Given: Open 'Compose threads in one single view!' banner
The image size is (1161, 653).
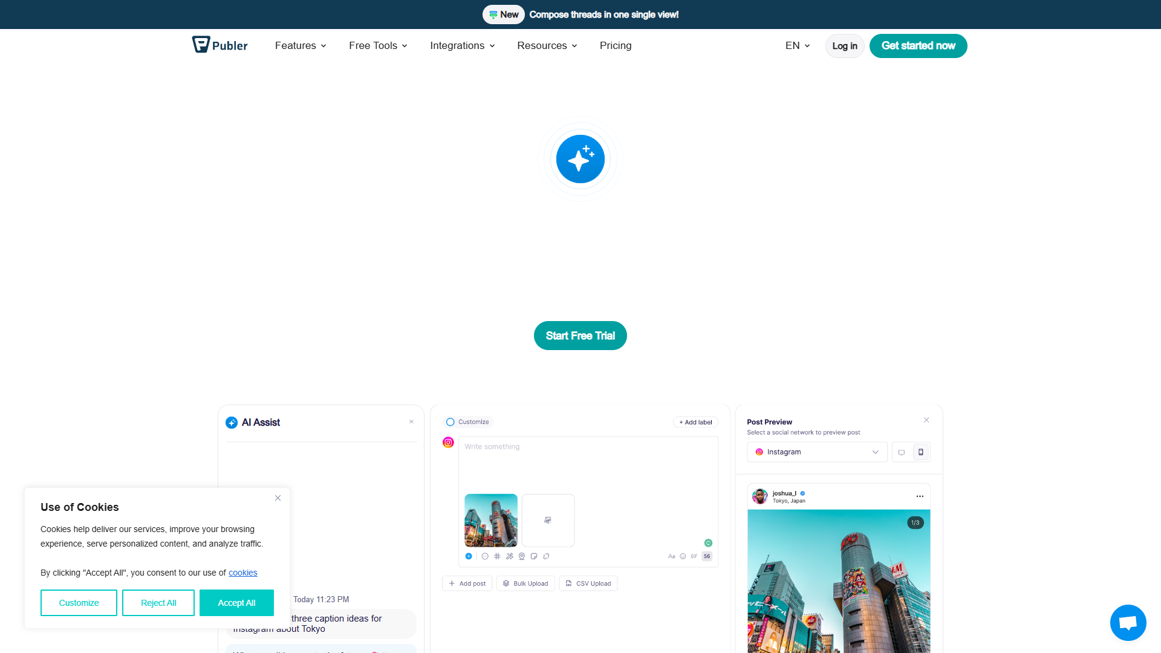Looking at the screenshot, I should [x=604, y=15].
